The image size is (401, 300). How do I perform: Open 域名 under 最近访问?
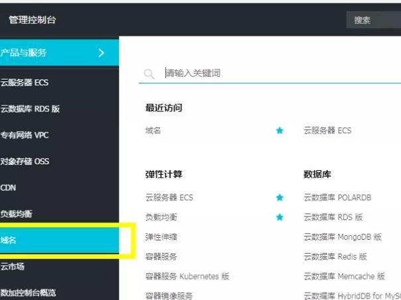coord(153,130)
